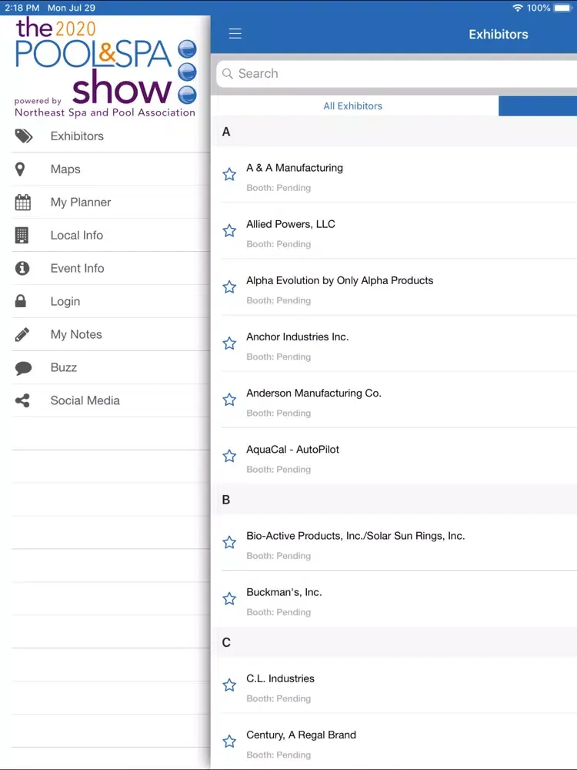Star Anderson Manufacturing Co.
Viewport: 577px width, 770px height.
[x=229, y=400]
